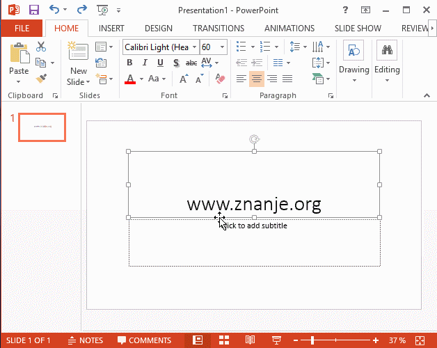Viewport: 437px width, 348px height.
Task: Enable Align Left for paragraph
Action: point(241,79)
